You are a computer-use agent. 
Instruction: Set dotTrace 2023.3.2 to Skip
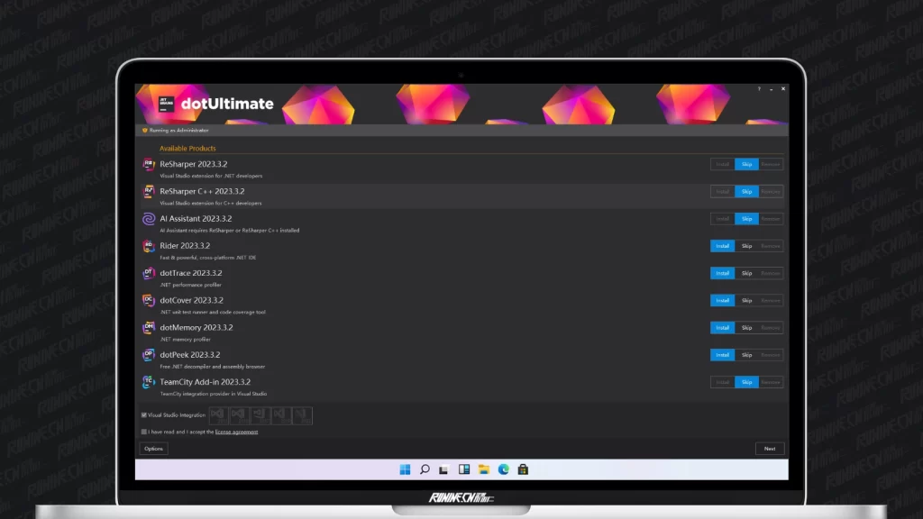pyautogui.click(x=746, y=273)
